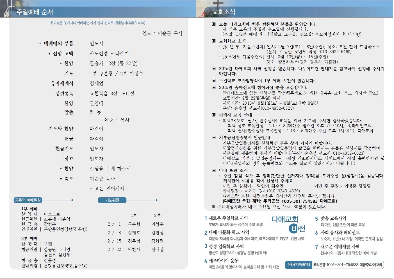Select the 교회소식 header
394x279 pixels.
224,12
